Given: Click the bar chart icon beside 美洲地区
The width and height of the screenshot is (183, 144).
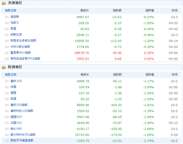Looking at the screenshot, I should click(4, 3).
